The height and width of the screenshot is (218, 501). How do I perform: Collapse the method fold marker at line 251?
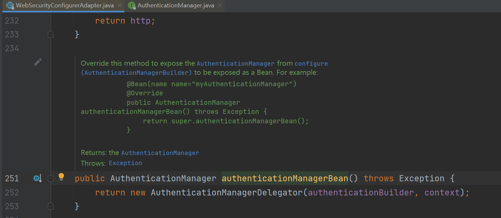pos(51,179)
